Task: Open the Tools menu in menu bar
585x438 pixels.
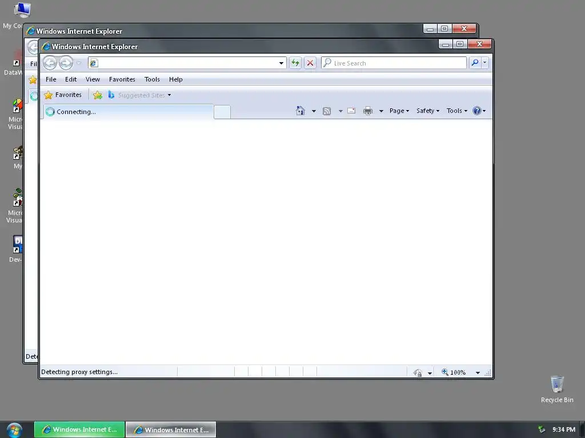Action: (x=152, y=79)
